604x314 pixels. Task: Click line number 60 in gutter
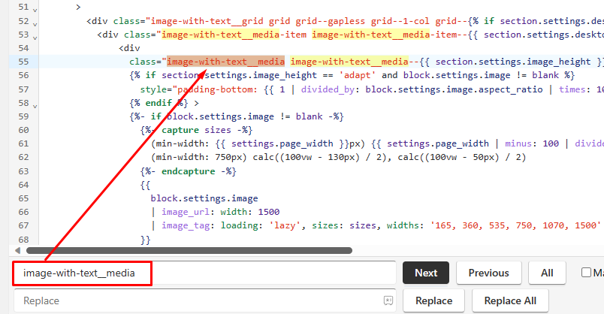pos(23,130)
